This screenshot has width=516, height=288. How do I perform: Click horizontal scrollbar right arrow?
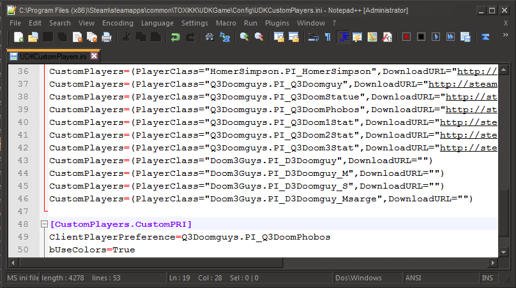(x=492, y=263)
